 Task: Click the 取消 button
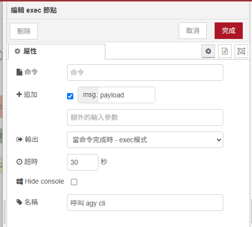193,31
